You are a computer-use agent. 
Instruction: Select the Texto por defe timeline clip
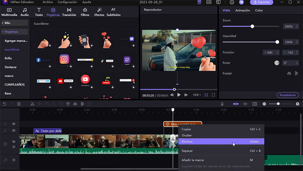48,131
